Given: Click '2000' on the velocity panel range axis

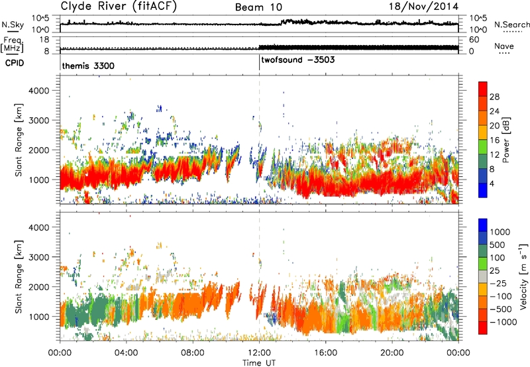Looking at the screenshot, I should coord(38,287).
